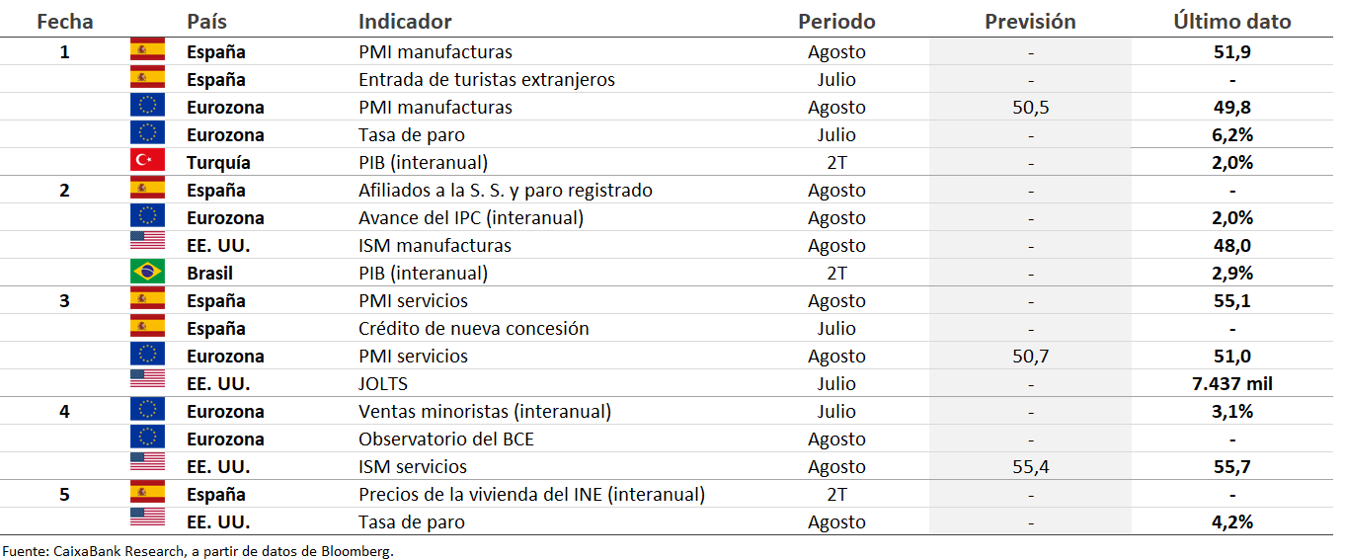Viewport: 1345px width, 560px height.
Task: Select Spain flag beside Entrada de turistas extranjeros
Action: 147,79
